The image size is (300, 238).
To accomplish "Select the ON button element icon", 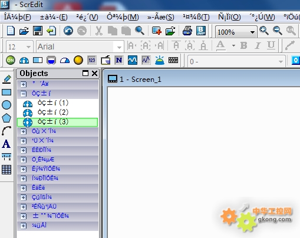I will [11, 60].
